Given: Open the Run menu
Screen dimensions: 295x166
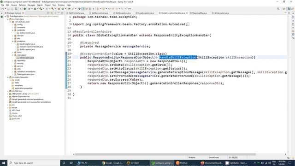Looking at the screenshot, I should tap(54, 5).
